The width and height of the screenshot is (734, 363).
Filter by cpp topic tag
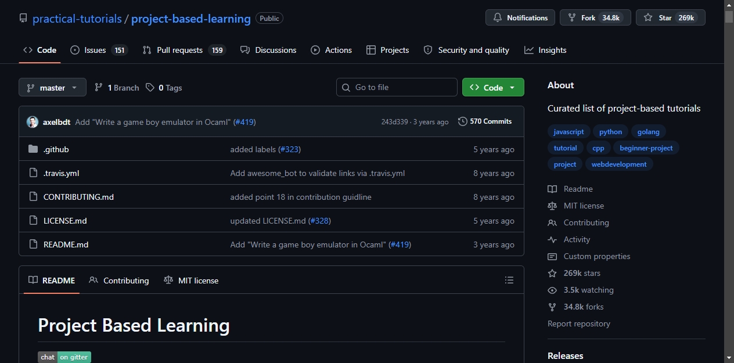click(598, 148)
